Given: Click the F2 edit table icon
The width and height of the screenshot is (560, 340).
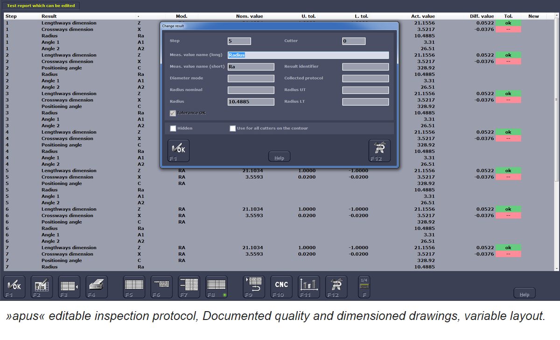Looking at the screenshot, I should (42, 286).
